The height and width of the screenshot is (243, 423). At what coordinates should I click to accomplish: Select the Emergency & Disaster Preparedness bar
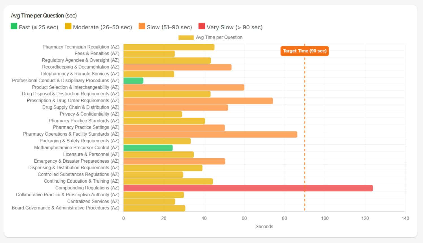click(x=174, y=161)
